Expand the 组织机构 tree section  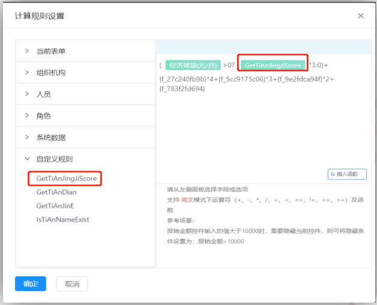(x=27, y=73)
